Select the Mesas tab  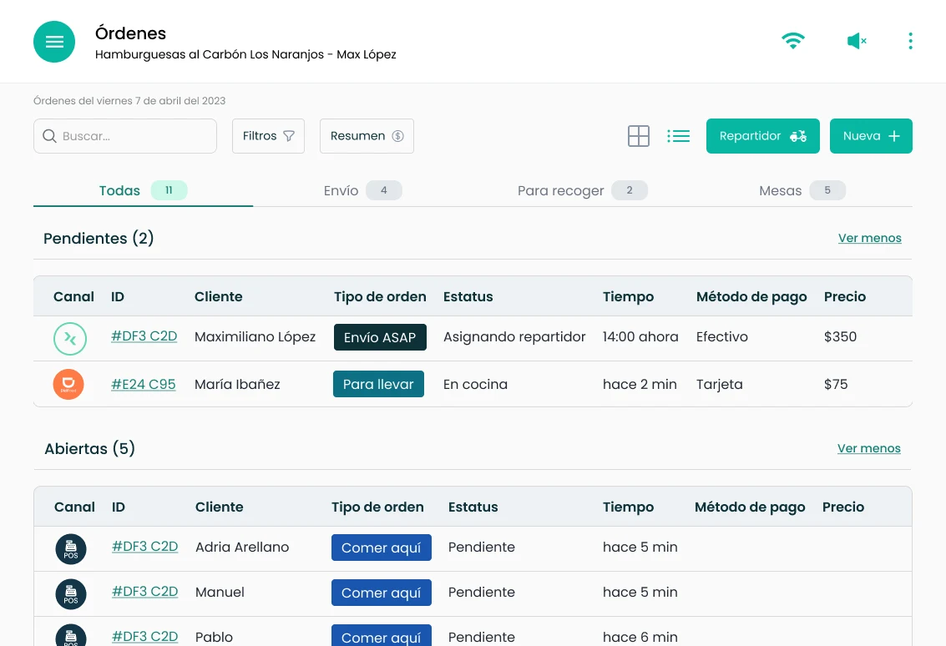pyautogui.click(x=802, y=190)
